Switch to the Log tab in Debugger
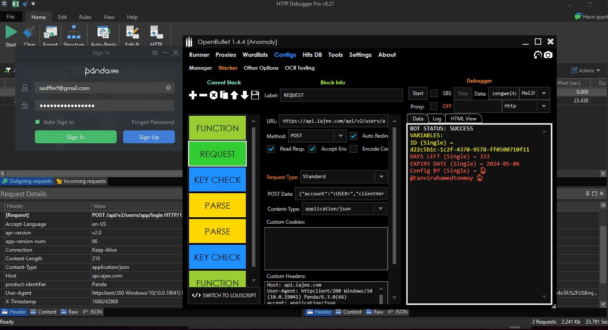The height and width of the screenshot is (330, 608). click(x=437, y=119)
